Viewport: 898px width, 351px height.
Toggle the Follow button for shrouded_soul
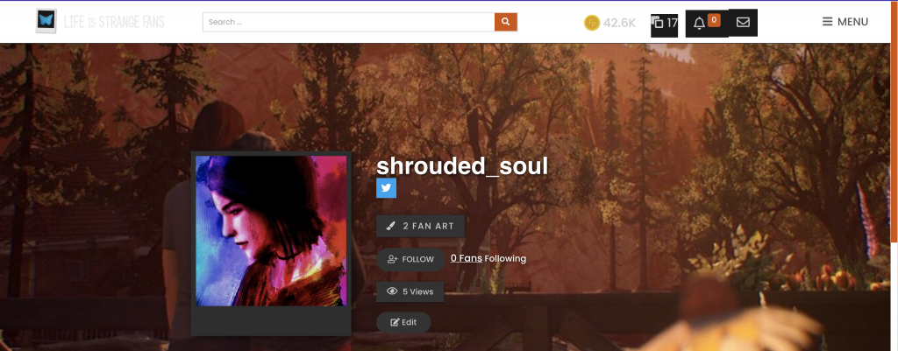(410, 259)
